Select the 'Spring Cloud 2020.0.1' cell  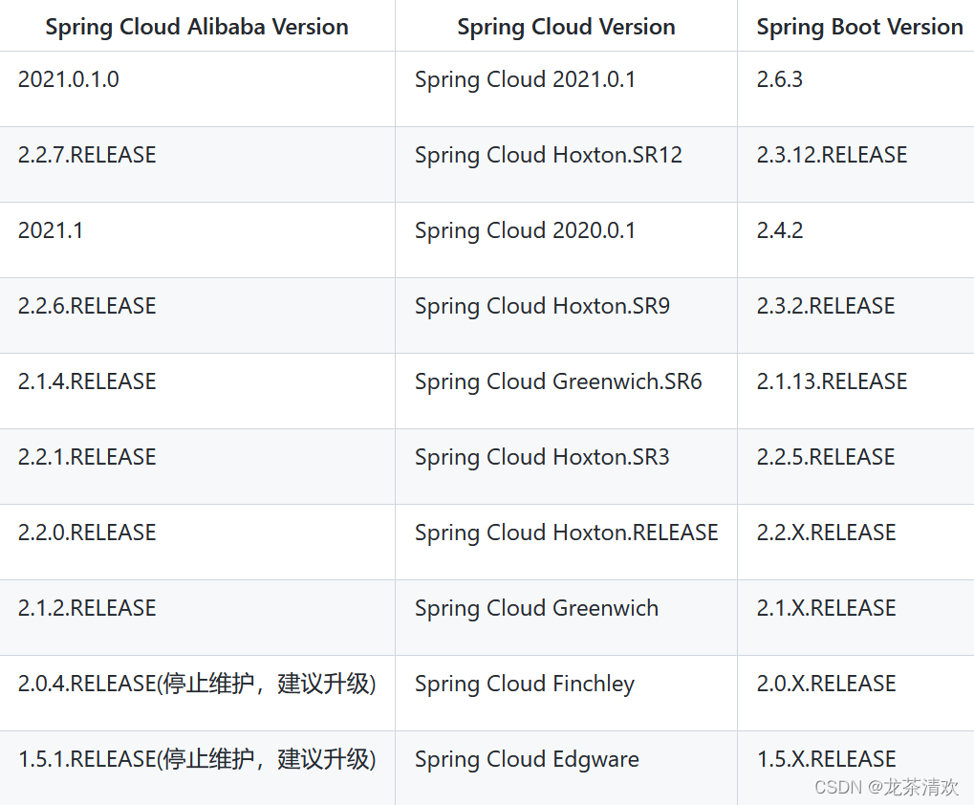click(x=566, y=240)
